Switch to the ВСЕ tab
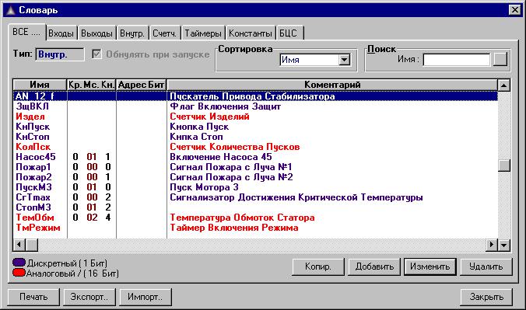526x310 pixels. (26, 33)
